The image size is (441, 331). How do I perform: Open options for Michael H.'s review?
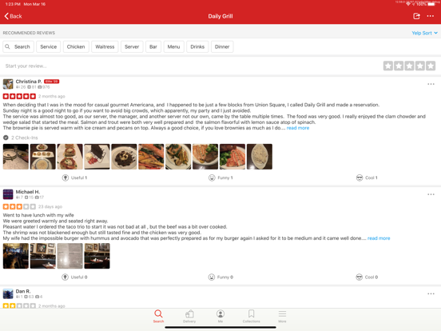[431, 194]
